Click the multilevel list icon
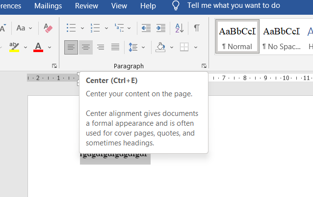The width and height of the screenshot is (313, 197). pos(119,28)
